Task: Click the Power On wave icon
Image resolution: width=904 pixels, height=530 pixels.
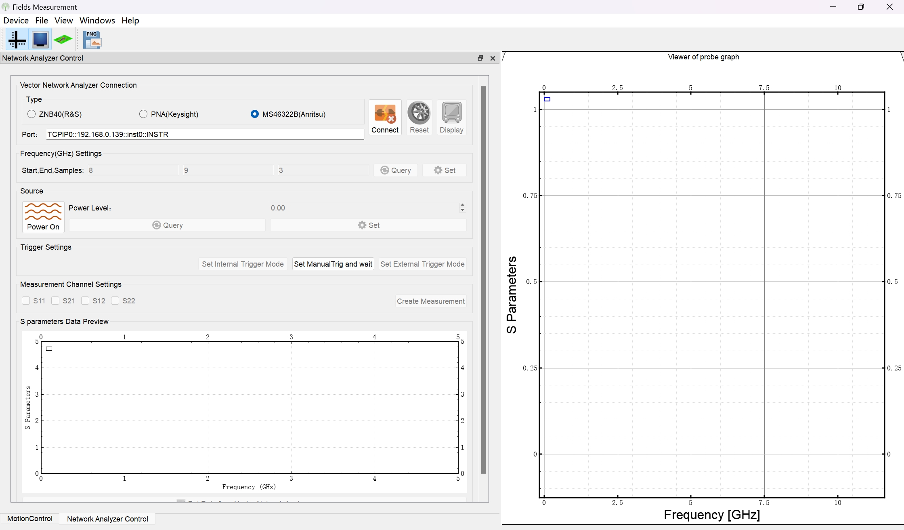Action: tap(43, 217)
